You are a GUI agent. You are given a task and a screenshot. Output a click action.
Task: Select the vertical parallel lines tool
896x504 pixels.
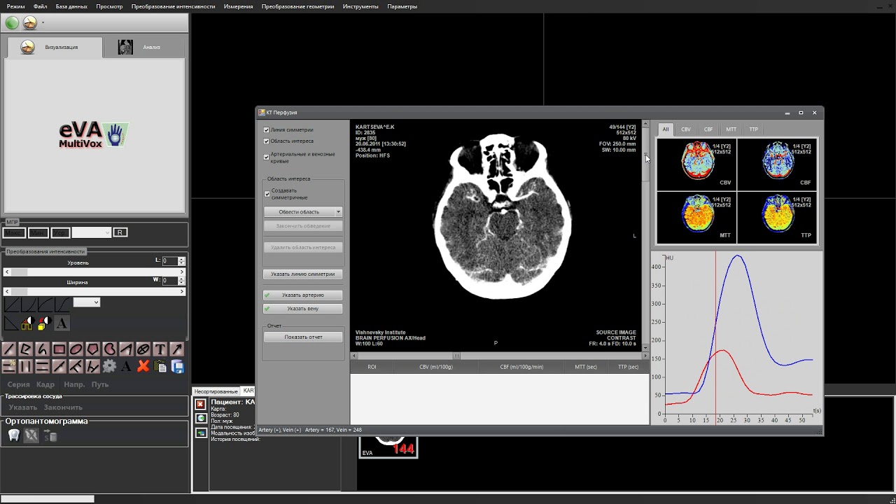click(x=25, y=365)
